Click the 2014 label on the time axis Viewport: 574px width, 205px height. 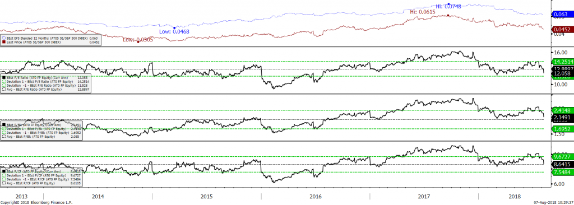(98, 197)
